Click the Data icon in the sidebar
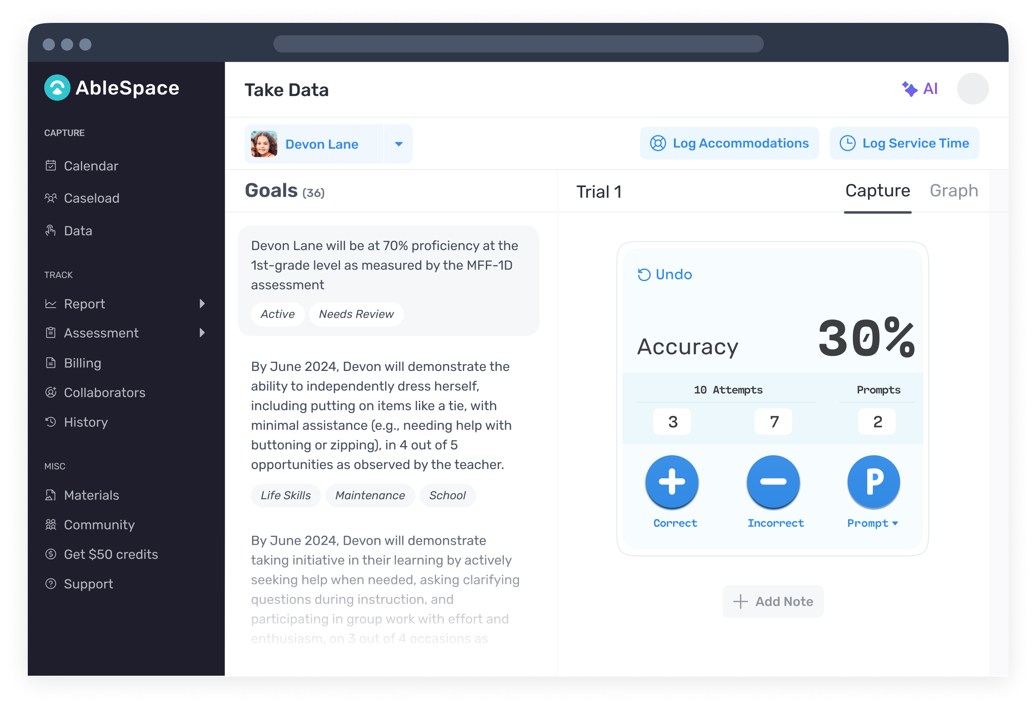Viewport: 1036px width, 708px height. (50, 230)
